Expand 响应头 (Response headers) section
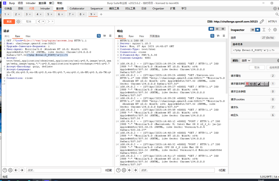Image resolution: width=279 pixels, height=181 pixels. click(254, 115)
